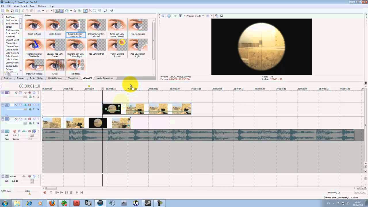Viewport: 368px width, 207px height.
Task: Click the playback Rate scrub control
Action: [28, 191]
